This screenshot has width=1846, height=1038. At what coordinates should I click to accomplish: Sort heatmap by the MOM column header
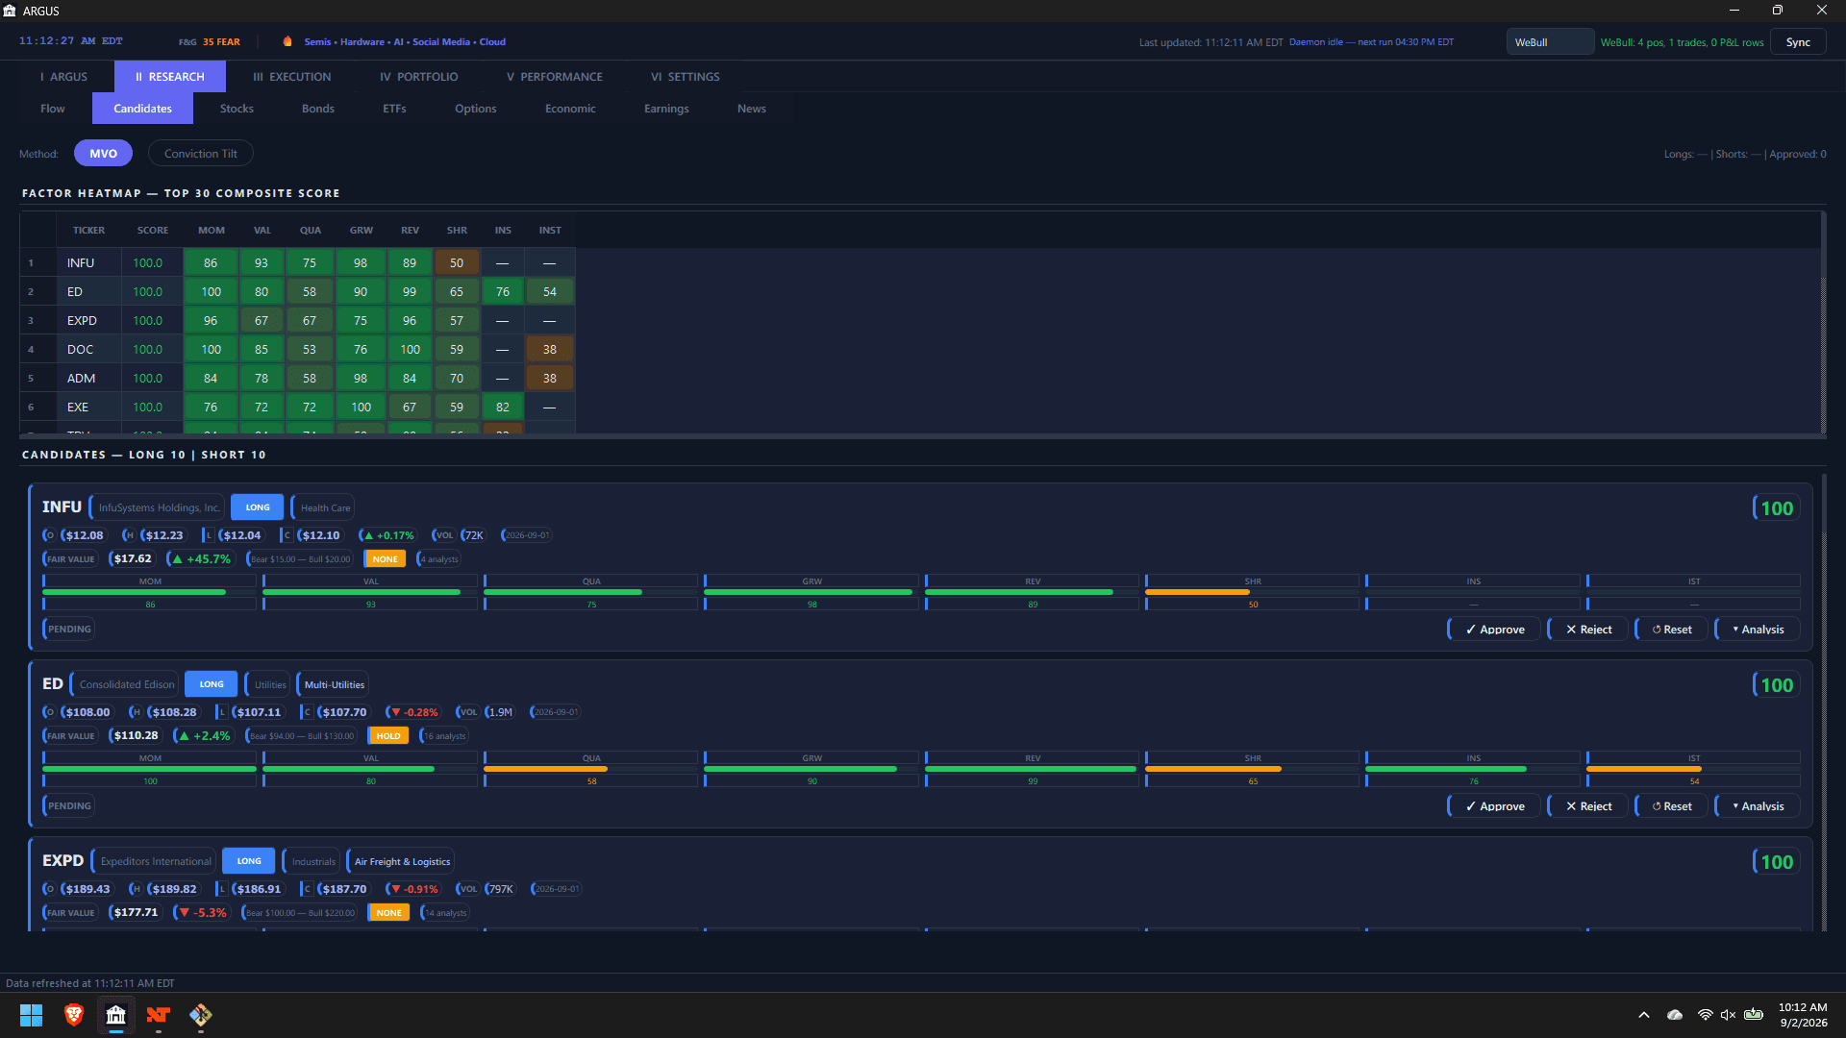[x=212, y=231]
